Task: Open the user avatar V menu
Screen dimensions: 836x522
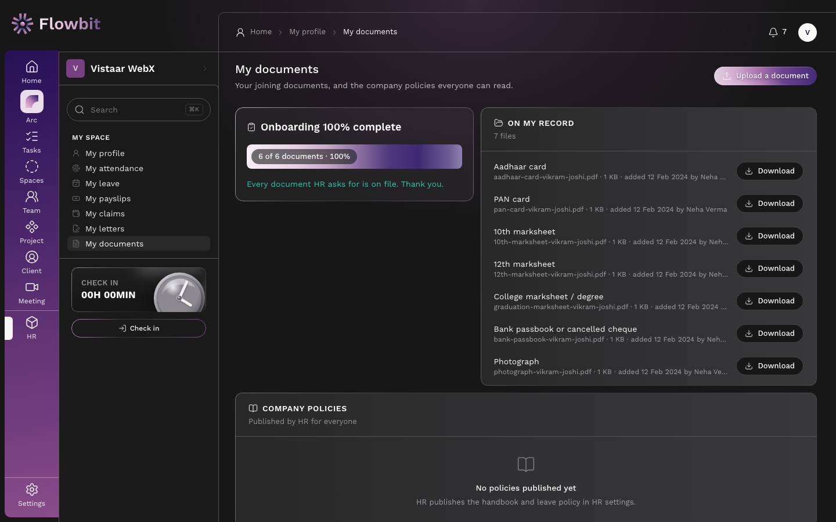Action: (808, 32)
